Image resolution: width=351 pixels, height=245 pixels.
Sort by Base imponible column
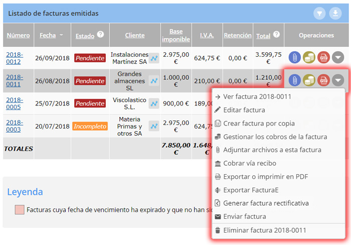tap(176, 35)
